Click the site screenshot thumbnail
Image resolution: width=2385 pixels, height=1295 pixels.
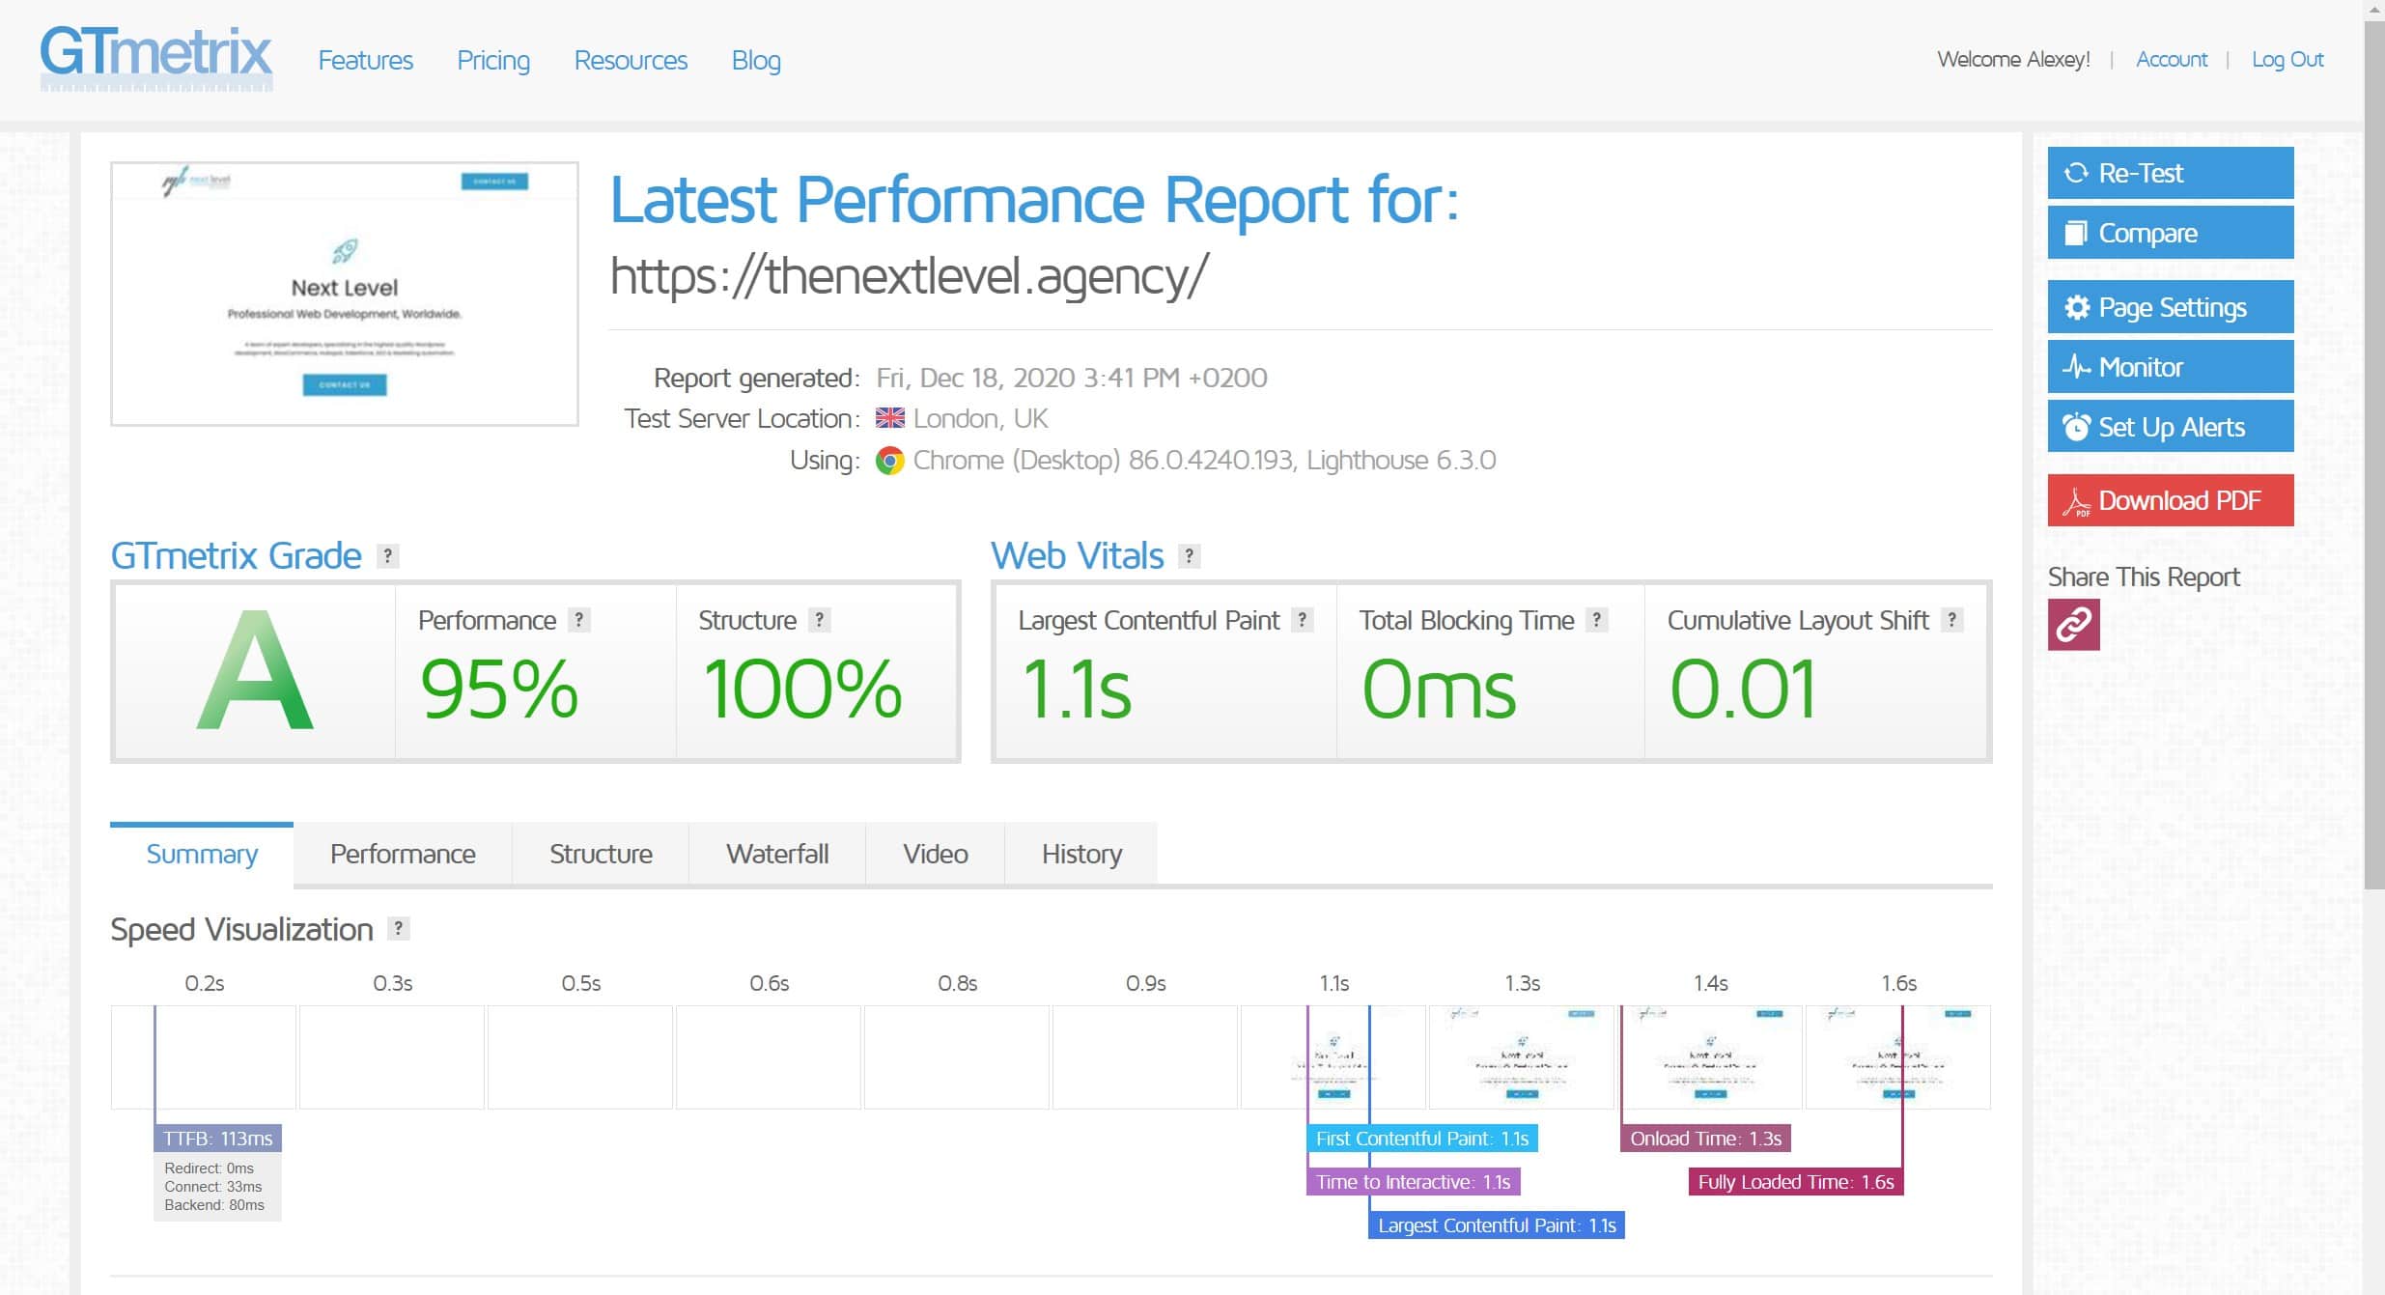pos(345,294)
